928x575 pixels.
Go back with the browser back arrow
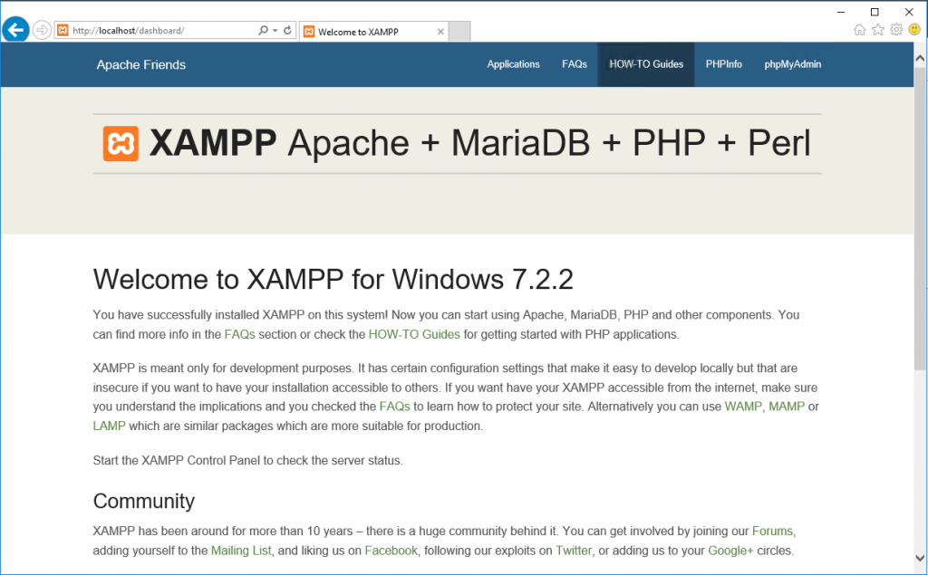(x=16, y=30)
